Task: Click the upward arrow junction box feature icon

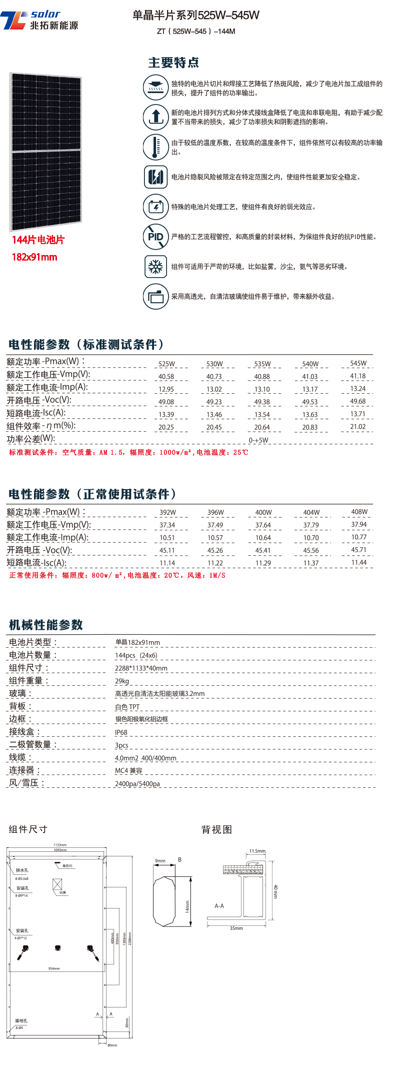Action: pyautogui.click(x=155, y=117)
